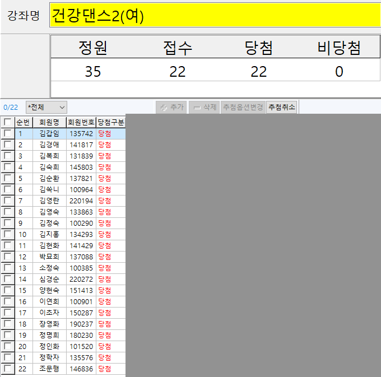Click the 강좌명 field 건강댄스2(여)
Image resolution: width=381 pixels, height=377 pixels.
click(215, 15)
